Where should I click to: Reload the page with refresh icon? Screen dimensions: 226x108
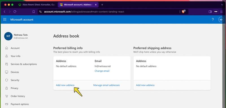[15, 12]
